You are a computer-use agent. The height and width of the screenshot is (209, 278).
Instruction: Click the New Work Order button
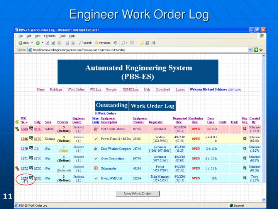[137, 194]
